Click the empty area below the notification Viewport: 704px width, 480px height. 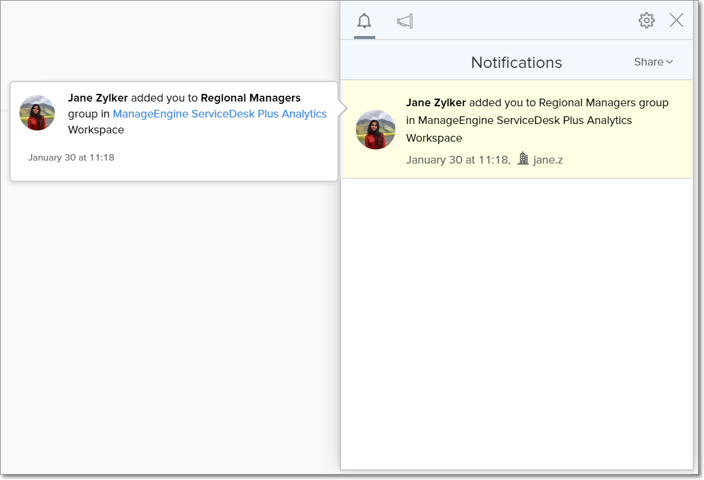coord(516,325)
